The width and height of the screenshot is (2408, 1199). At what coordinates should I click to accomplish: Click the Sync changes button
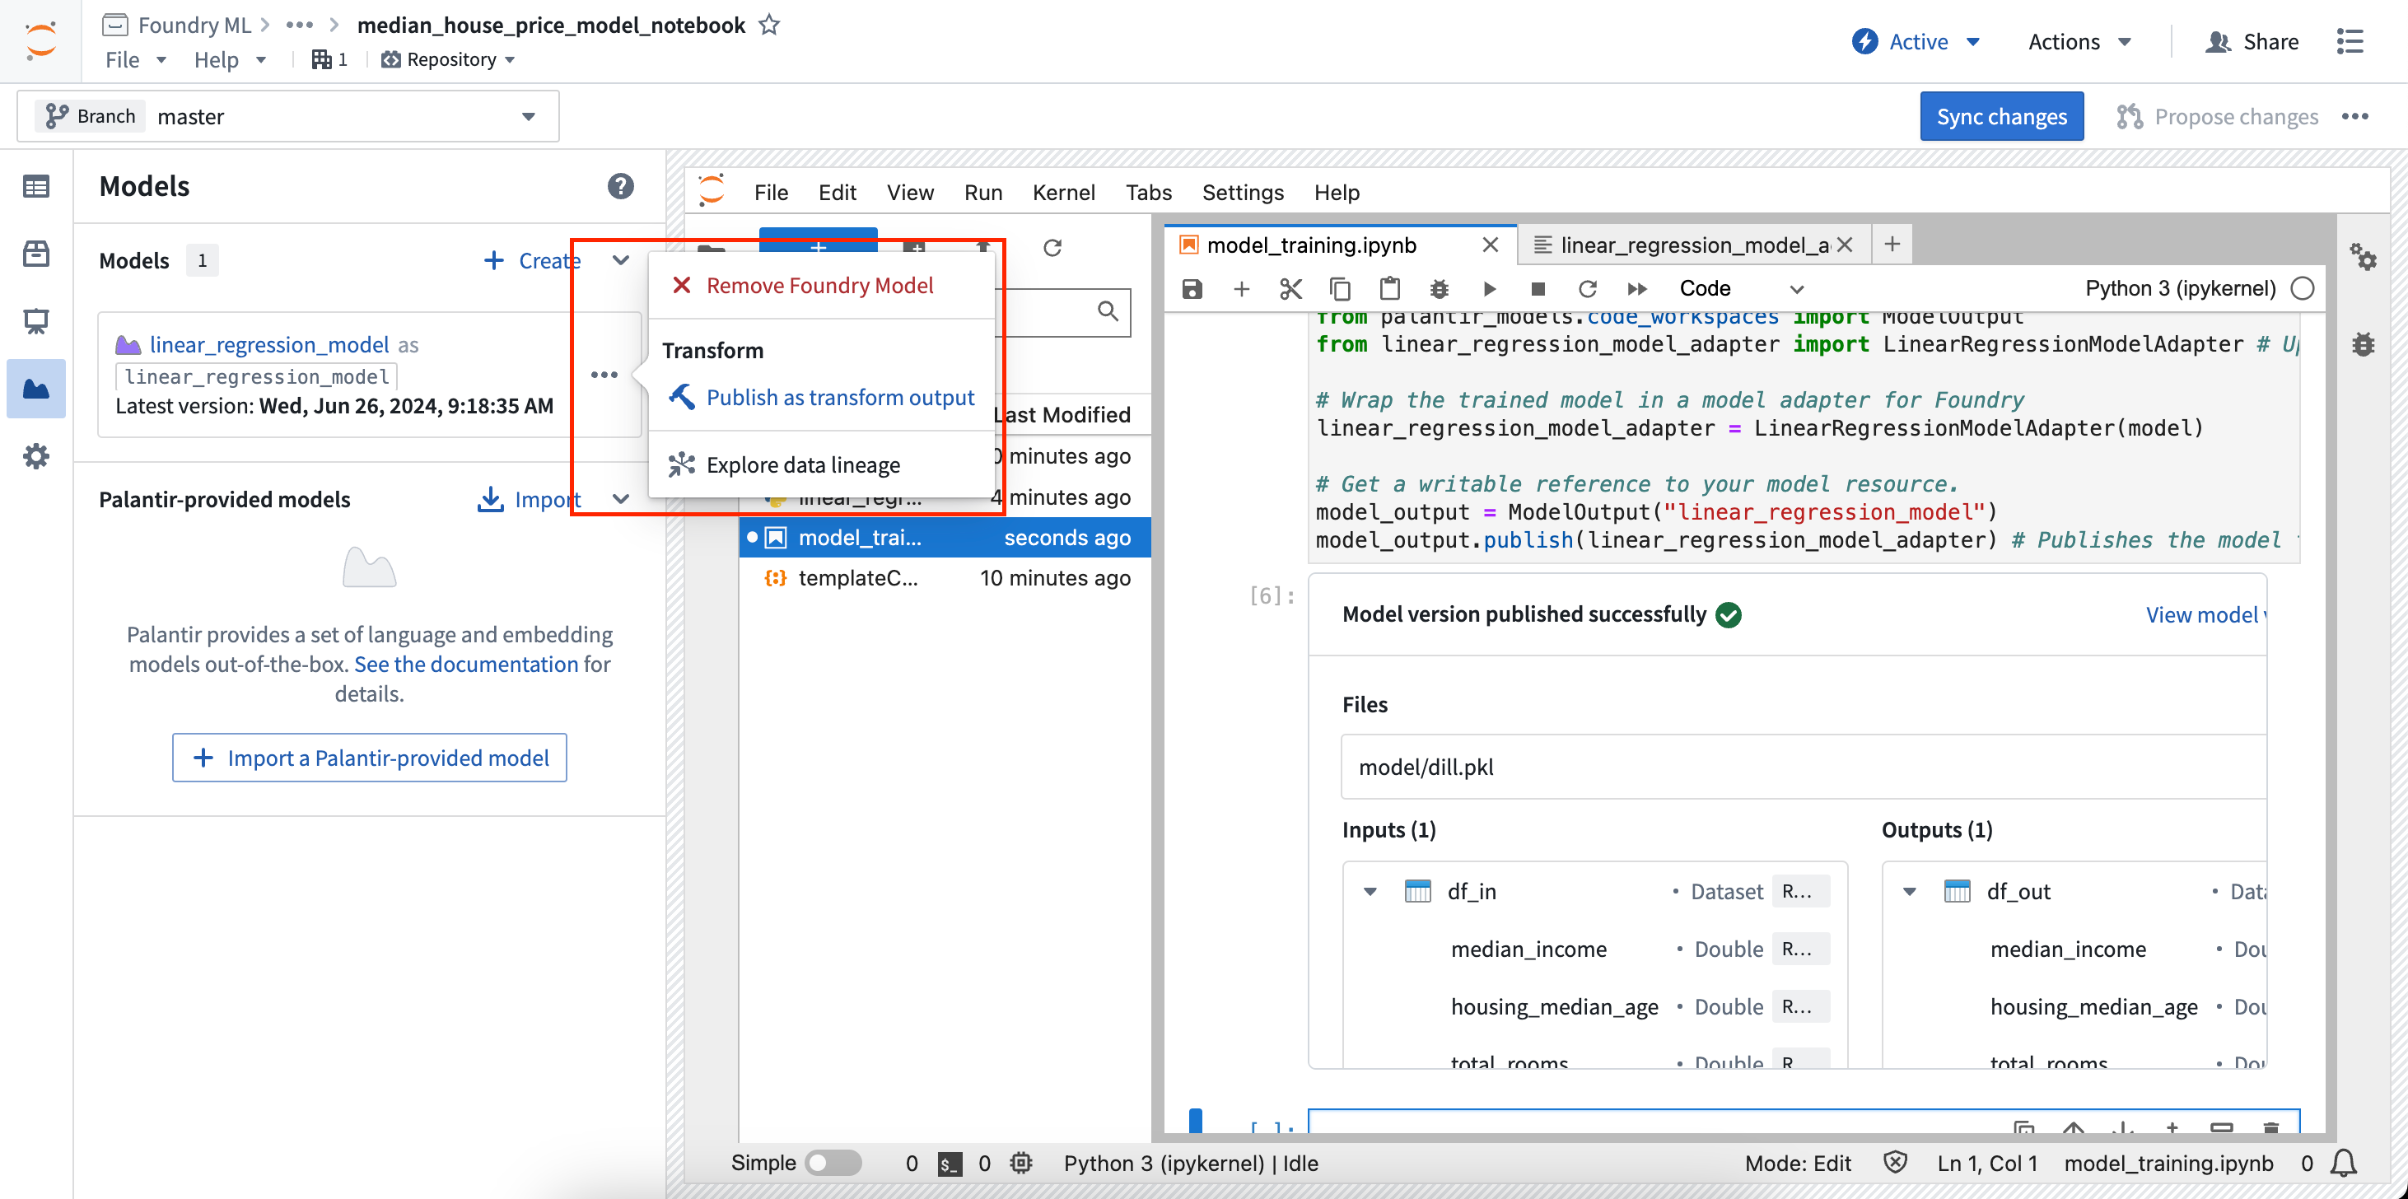click(2004, 115)
